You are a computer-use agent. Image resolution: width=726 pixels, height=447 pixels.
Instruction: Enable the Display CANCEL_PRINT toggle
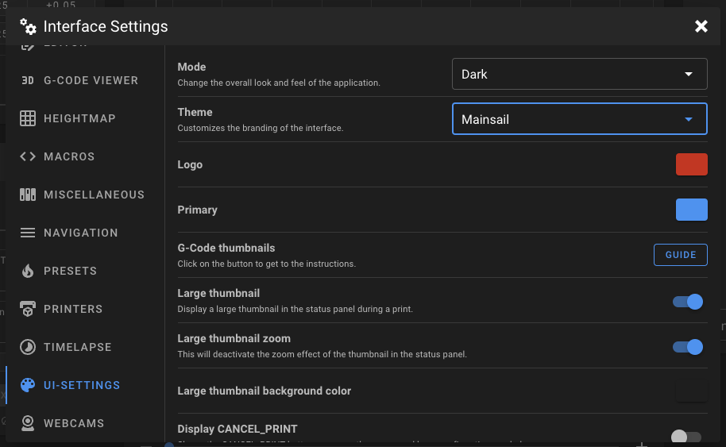686,437
